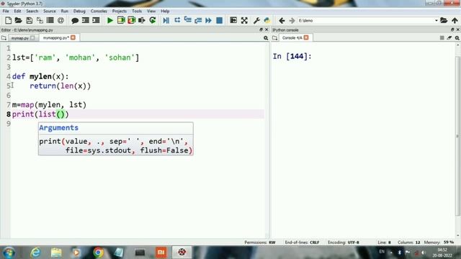Toggle fullscreen mode icon

244,20
